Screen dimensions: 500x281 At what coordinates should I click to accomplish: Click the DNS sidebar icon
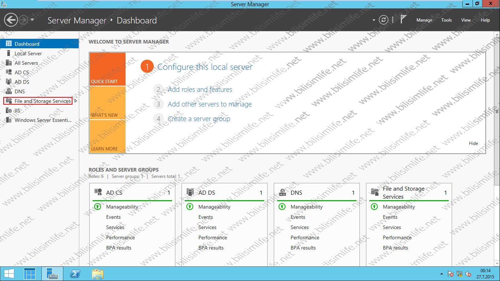click(9, 91)
